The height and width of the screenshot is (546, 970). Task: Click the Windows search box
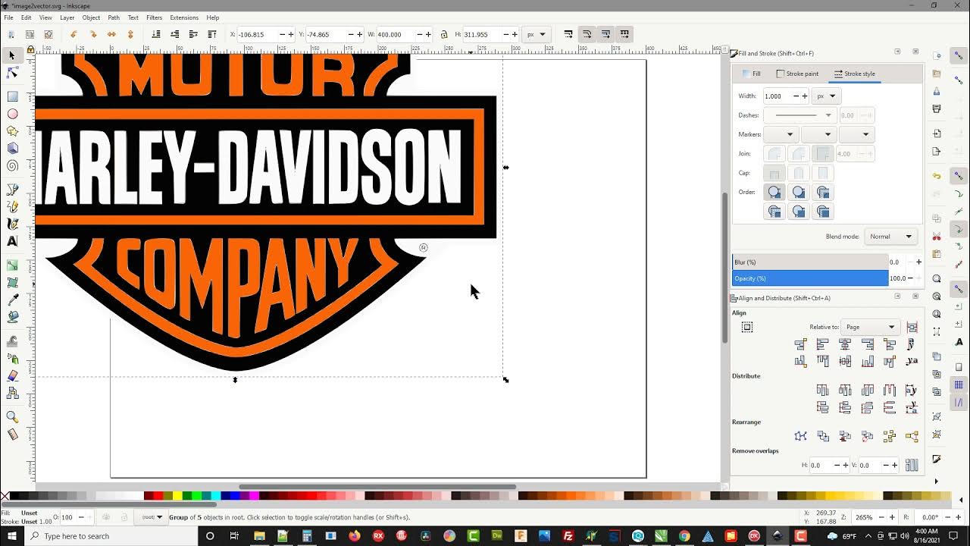click(x=111, y=536)
